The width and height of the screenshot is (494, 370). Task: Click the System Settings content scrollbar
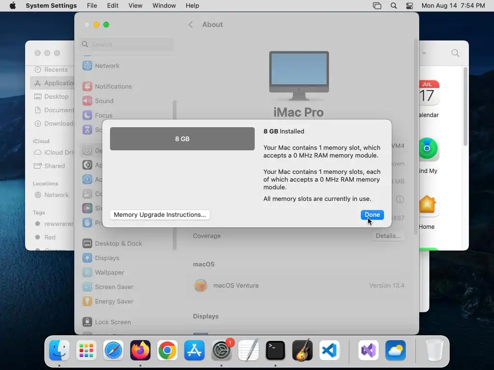(416, 136)
